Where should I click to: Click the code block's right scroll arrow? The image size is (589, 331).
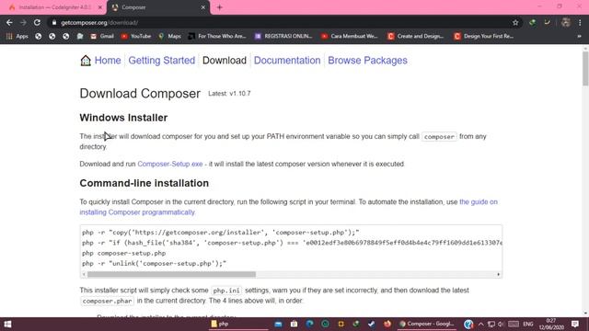click(x=499, y=274)
